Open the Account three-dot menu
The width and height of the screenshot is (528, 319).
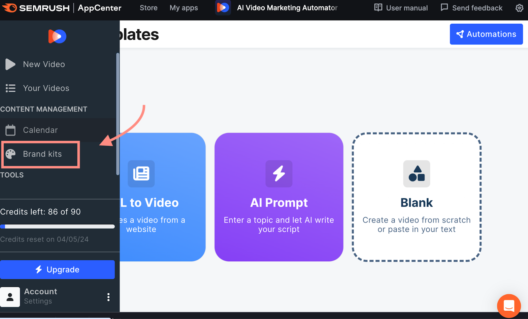tap(108, 297)
